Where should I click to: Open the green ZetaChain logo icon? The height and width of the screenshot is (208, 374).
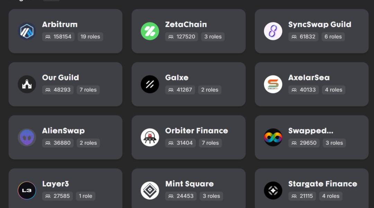tap(150, 31)
